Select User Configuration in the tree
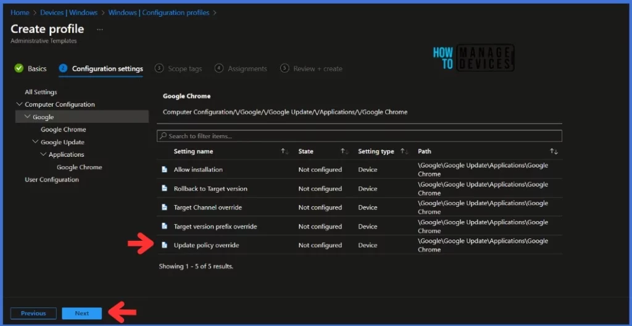Image resolution: width=632 pixels, height=326 pixels. point(52,180)
